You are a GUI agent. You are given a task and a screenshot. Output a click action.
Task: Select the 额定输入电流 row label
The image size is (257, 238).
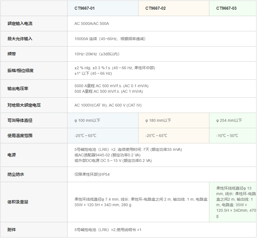(20, 24)
